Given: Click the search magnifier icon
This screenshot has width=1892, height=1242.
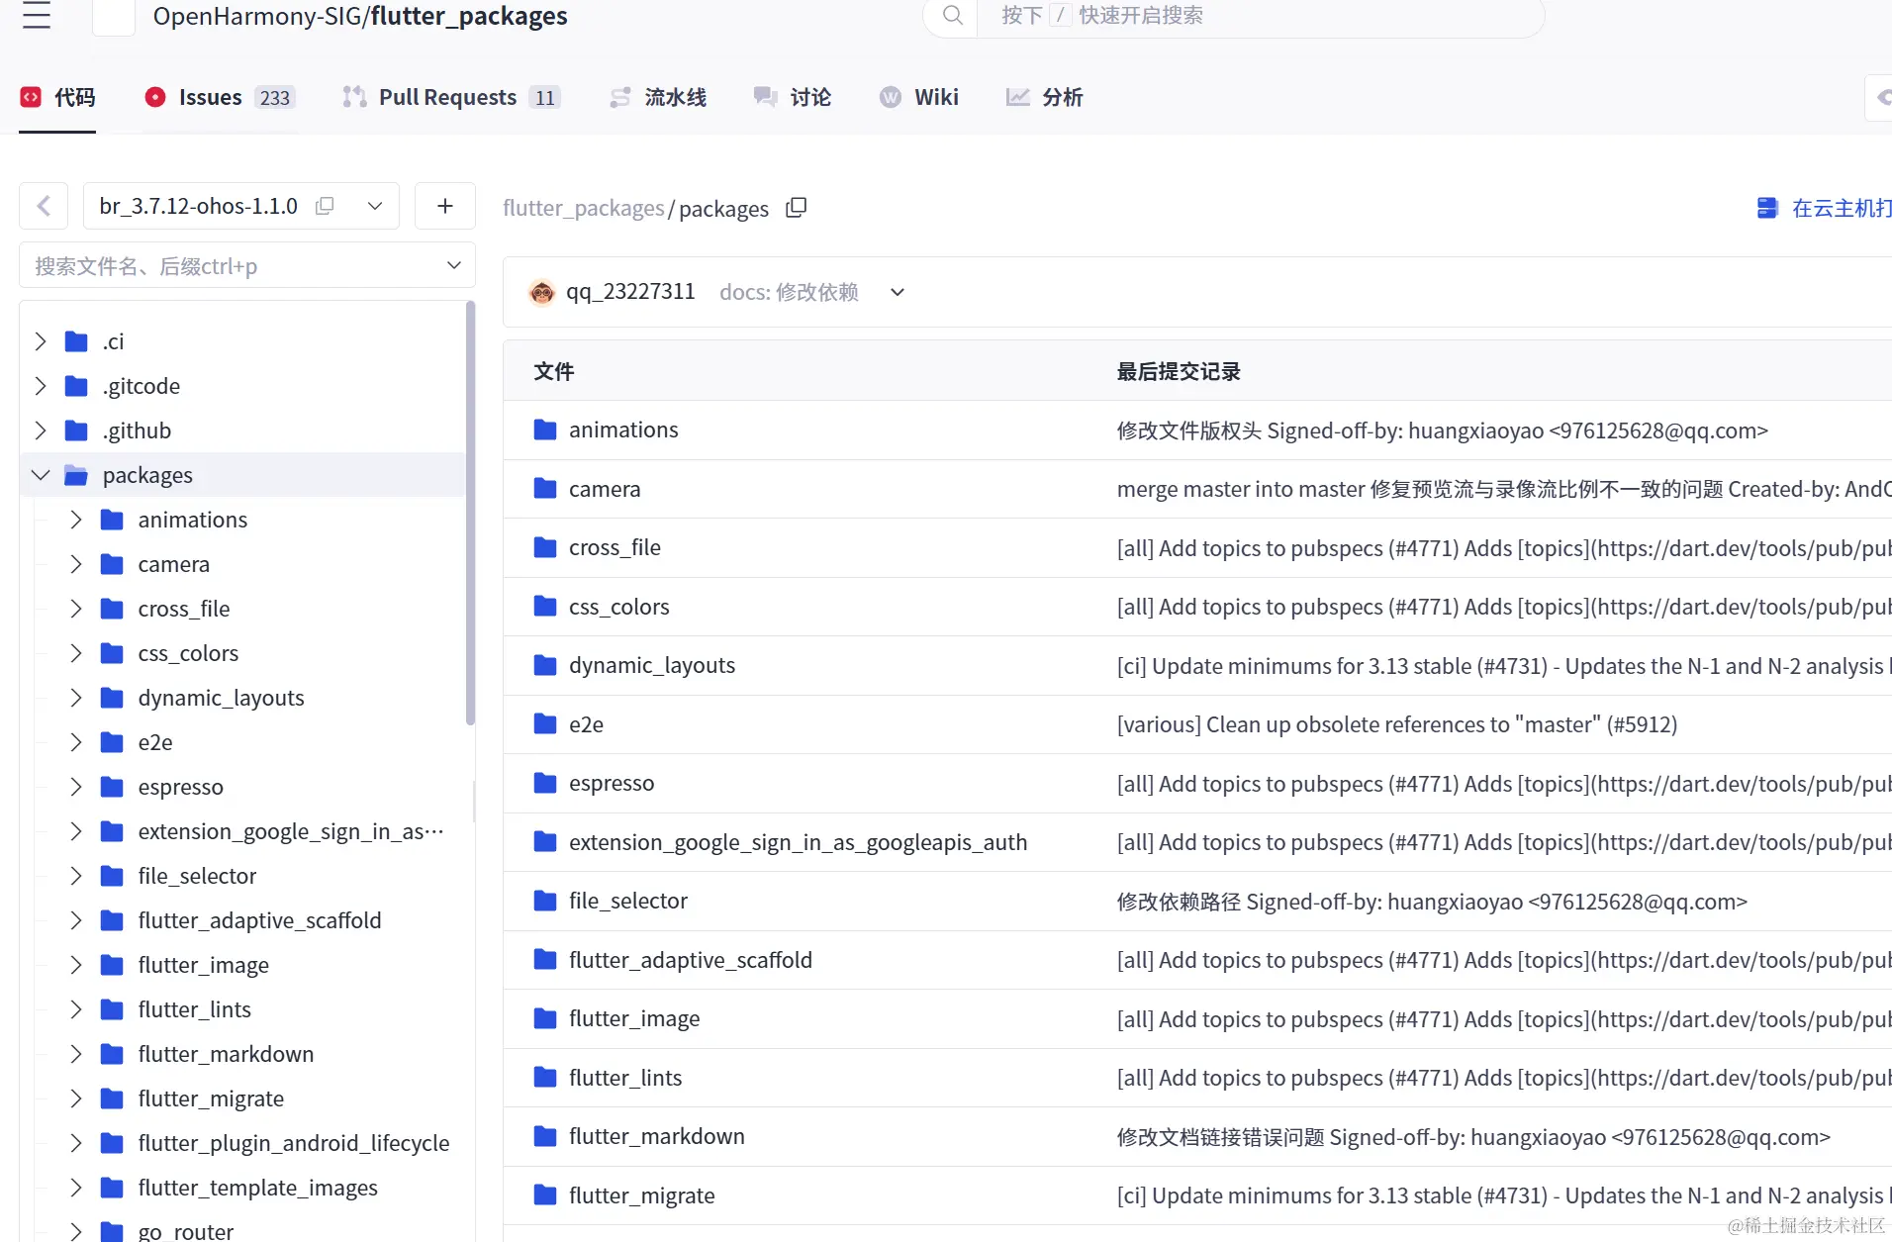Looking at the screenshot, I should point(952,15).
